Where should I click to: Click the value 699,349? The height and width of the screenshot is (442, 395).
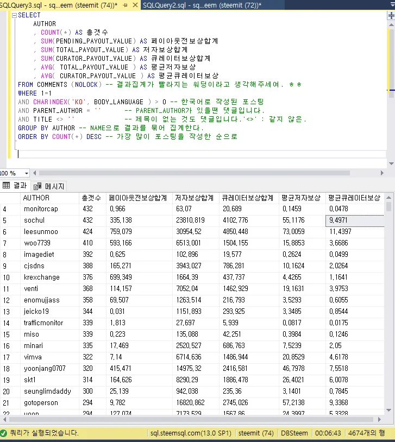click(x=139, y=277)
